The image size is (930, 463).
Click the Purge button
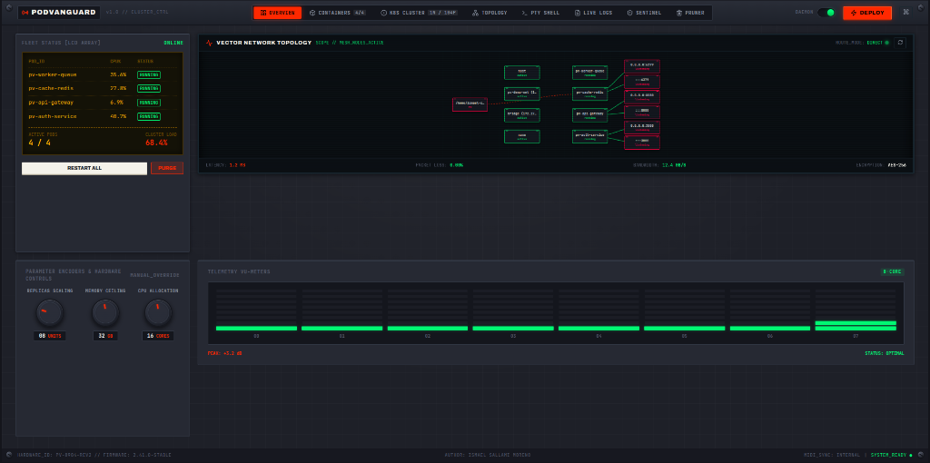pyautogui.click(x=167, y=168)
